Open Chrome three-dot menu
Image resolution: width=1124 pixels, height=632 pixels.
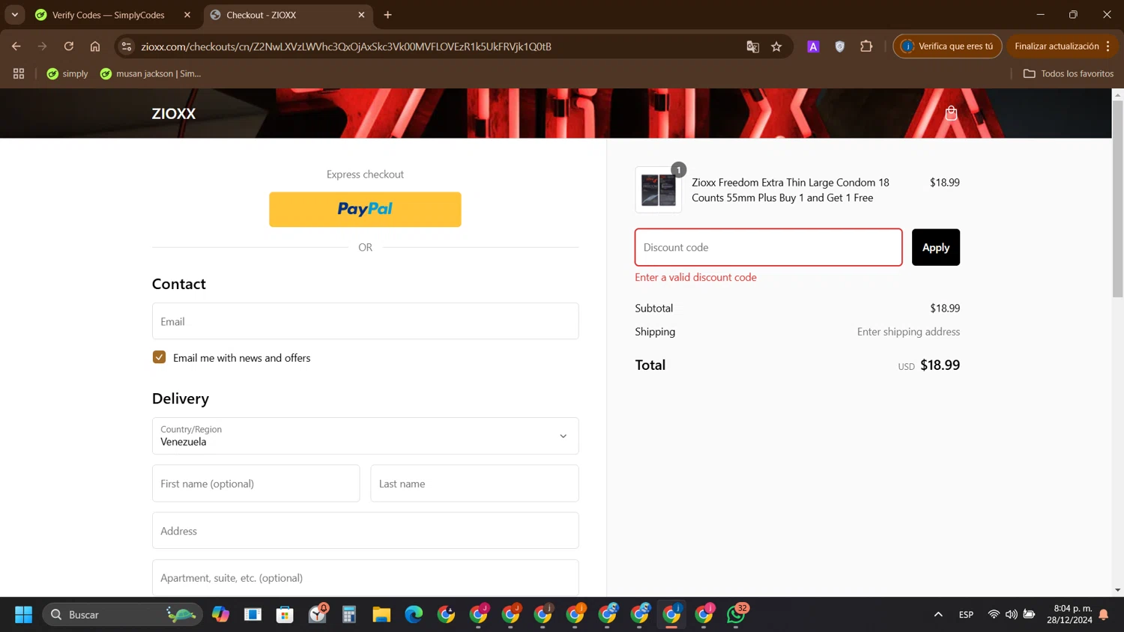1108,46
